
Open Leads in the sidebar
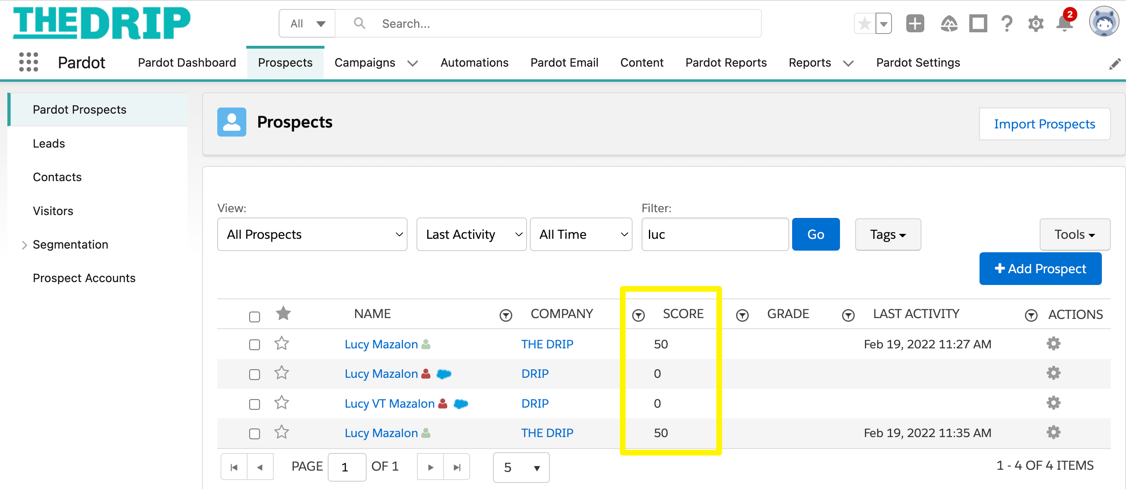pyautogui.click(x=49, y=143)
